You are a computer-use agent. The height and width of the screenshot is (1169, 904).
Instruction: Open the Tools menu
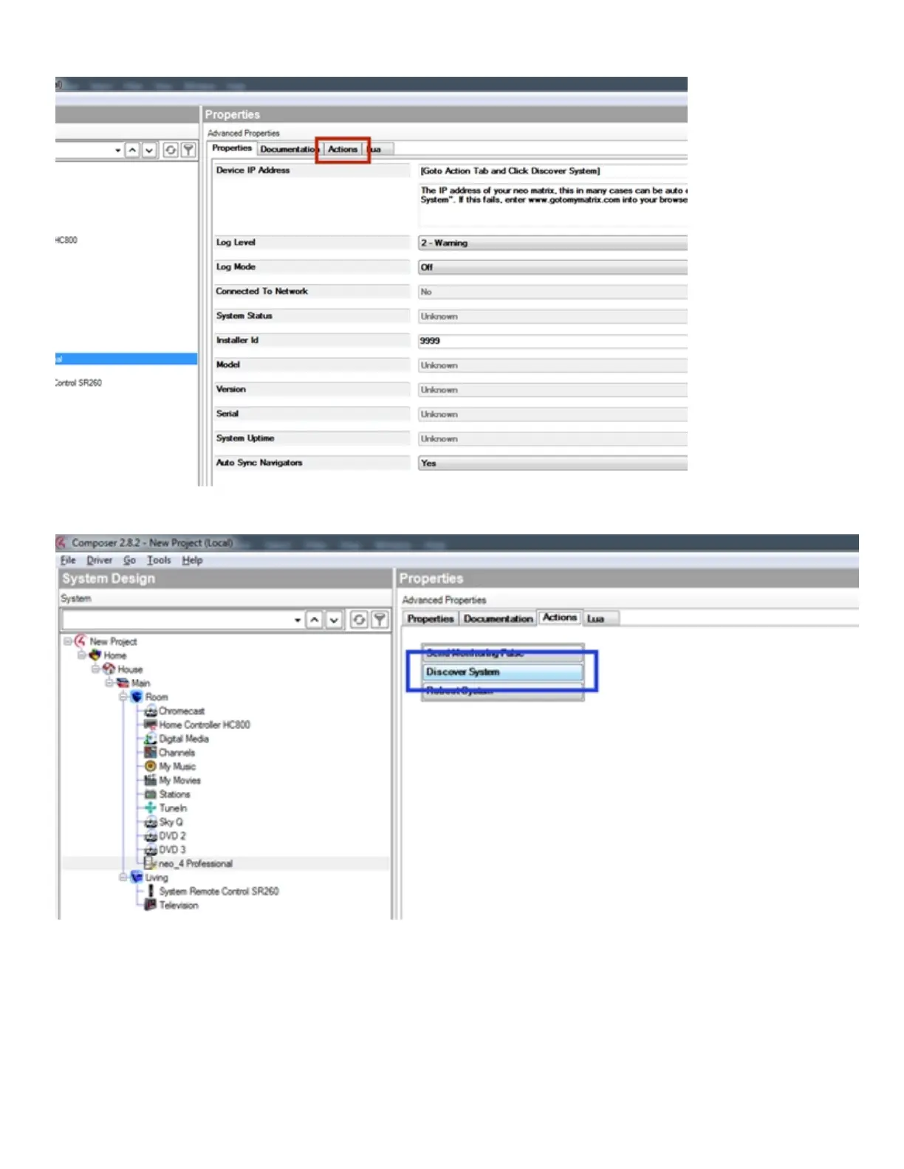159,561
